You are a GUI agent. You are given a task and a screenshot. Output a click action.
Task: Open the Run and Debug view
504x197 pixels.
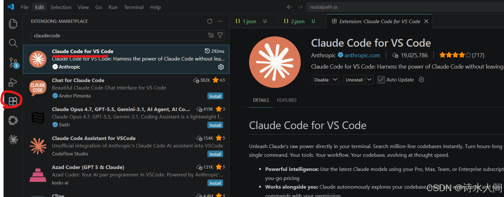13,82
